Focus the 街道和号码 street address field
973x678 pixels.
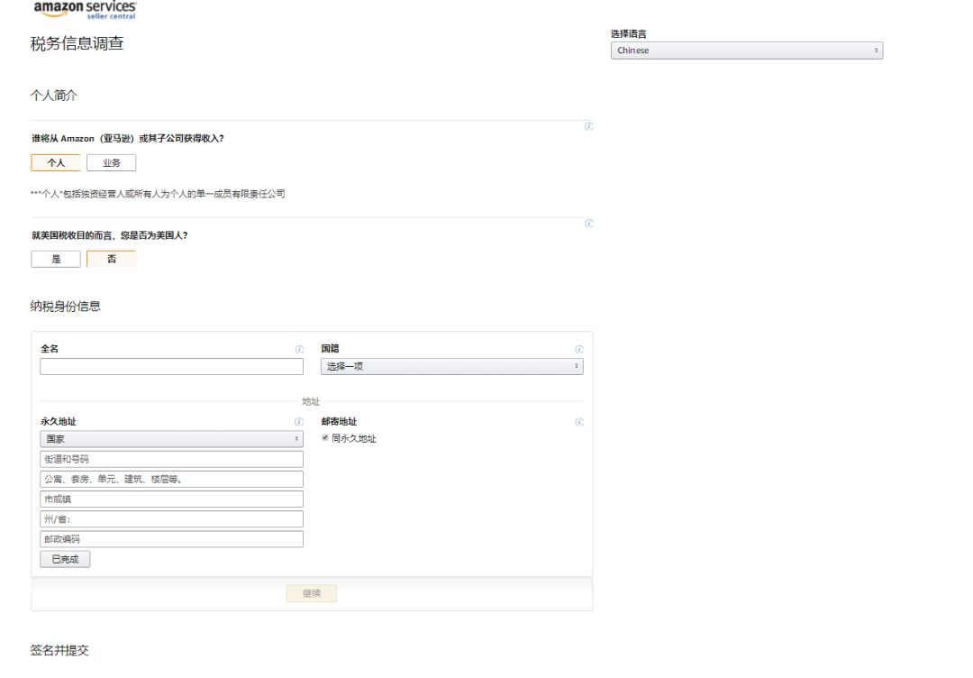pyautogui.click(x=171, y=459)
